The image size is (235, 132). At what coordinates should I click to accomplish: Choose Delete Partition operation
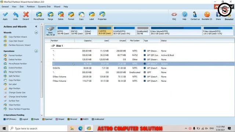pos(15,59)
